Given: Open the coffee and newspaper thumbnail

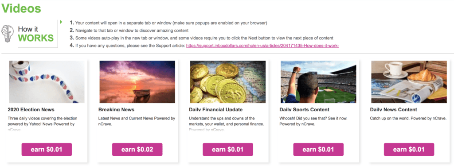Looking at the screenshot, I should 409,82.
